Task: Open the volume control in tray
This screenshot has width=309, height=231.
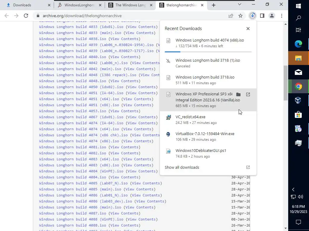Action: click(301, 197)
